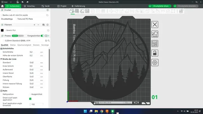The image size is (203, 114).
Task: Click the Add model cube icon
Action: [72, 11]
